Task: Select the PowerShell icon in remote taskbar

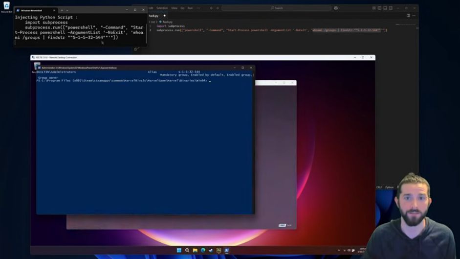Action: pos(227,250)
